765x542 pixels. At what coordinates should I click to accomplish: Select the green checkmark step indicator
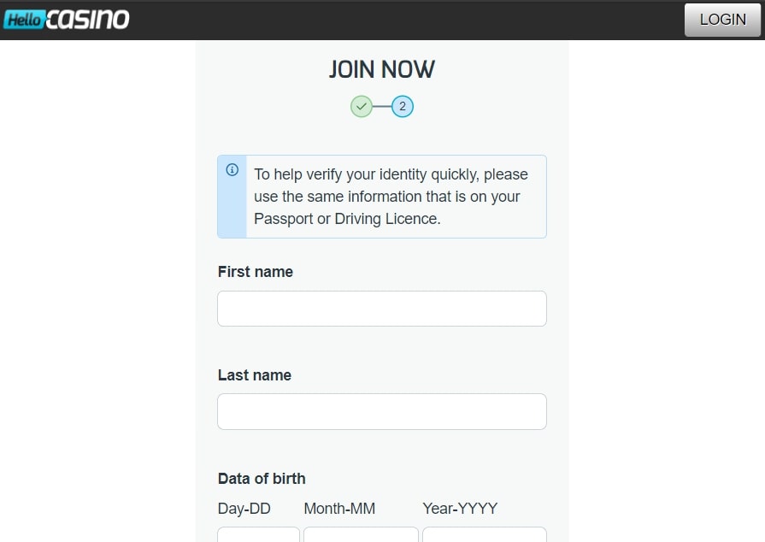click(x=361, y=106)
